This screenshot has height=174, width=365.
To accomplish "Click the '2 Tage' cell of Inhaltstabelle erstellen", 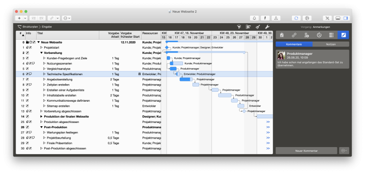I will pyautogui.click(x=115, y=95).
